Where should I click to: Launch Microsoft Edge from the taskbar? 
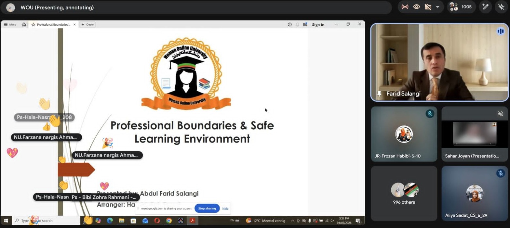[110, 221]
